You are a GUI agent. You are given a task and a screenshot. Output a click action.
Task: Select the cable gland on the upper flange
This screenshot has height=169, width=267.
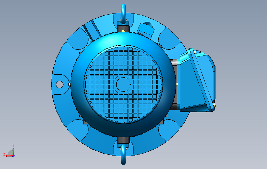(x=146, y=30)
